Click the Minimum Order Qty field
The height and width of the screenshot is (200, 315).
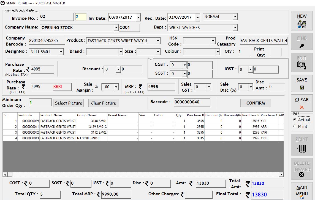40,103
